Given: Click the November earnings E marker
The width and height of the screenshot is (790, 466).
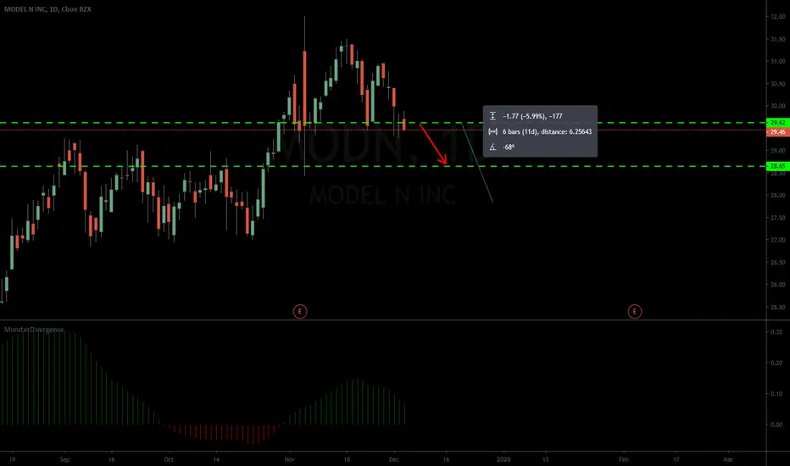Looking at the screenshot, I should [300, 311].
